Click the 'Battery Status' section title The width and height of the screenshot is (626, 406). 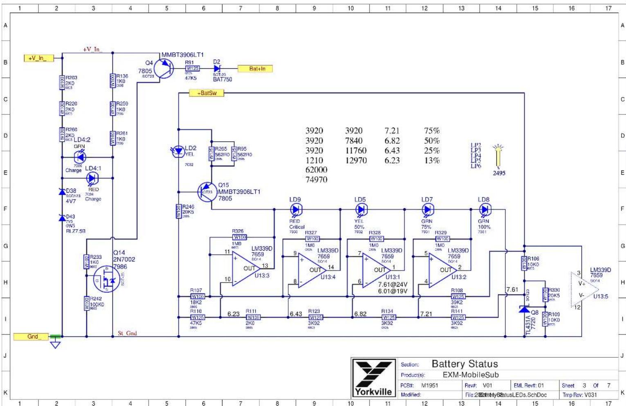465,364
